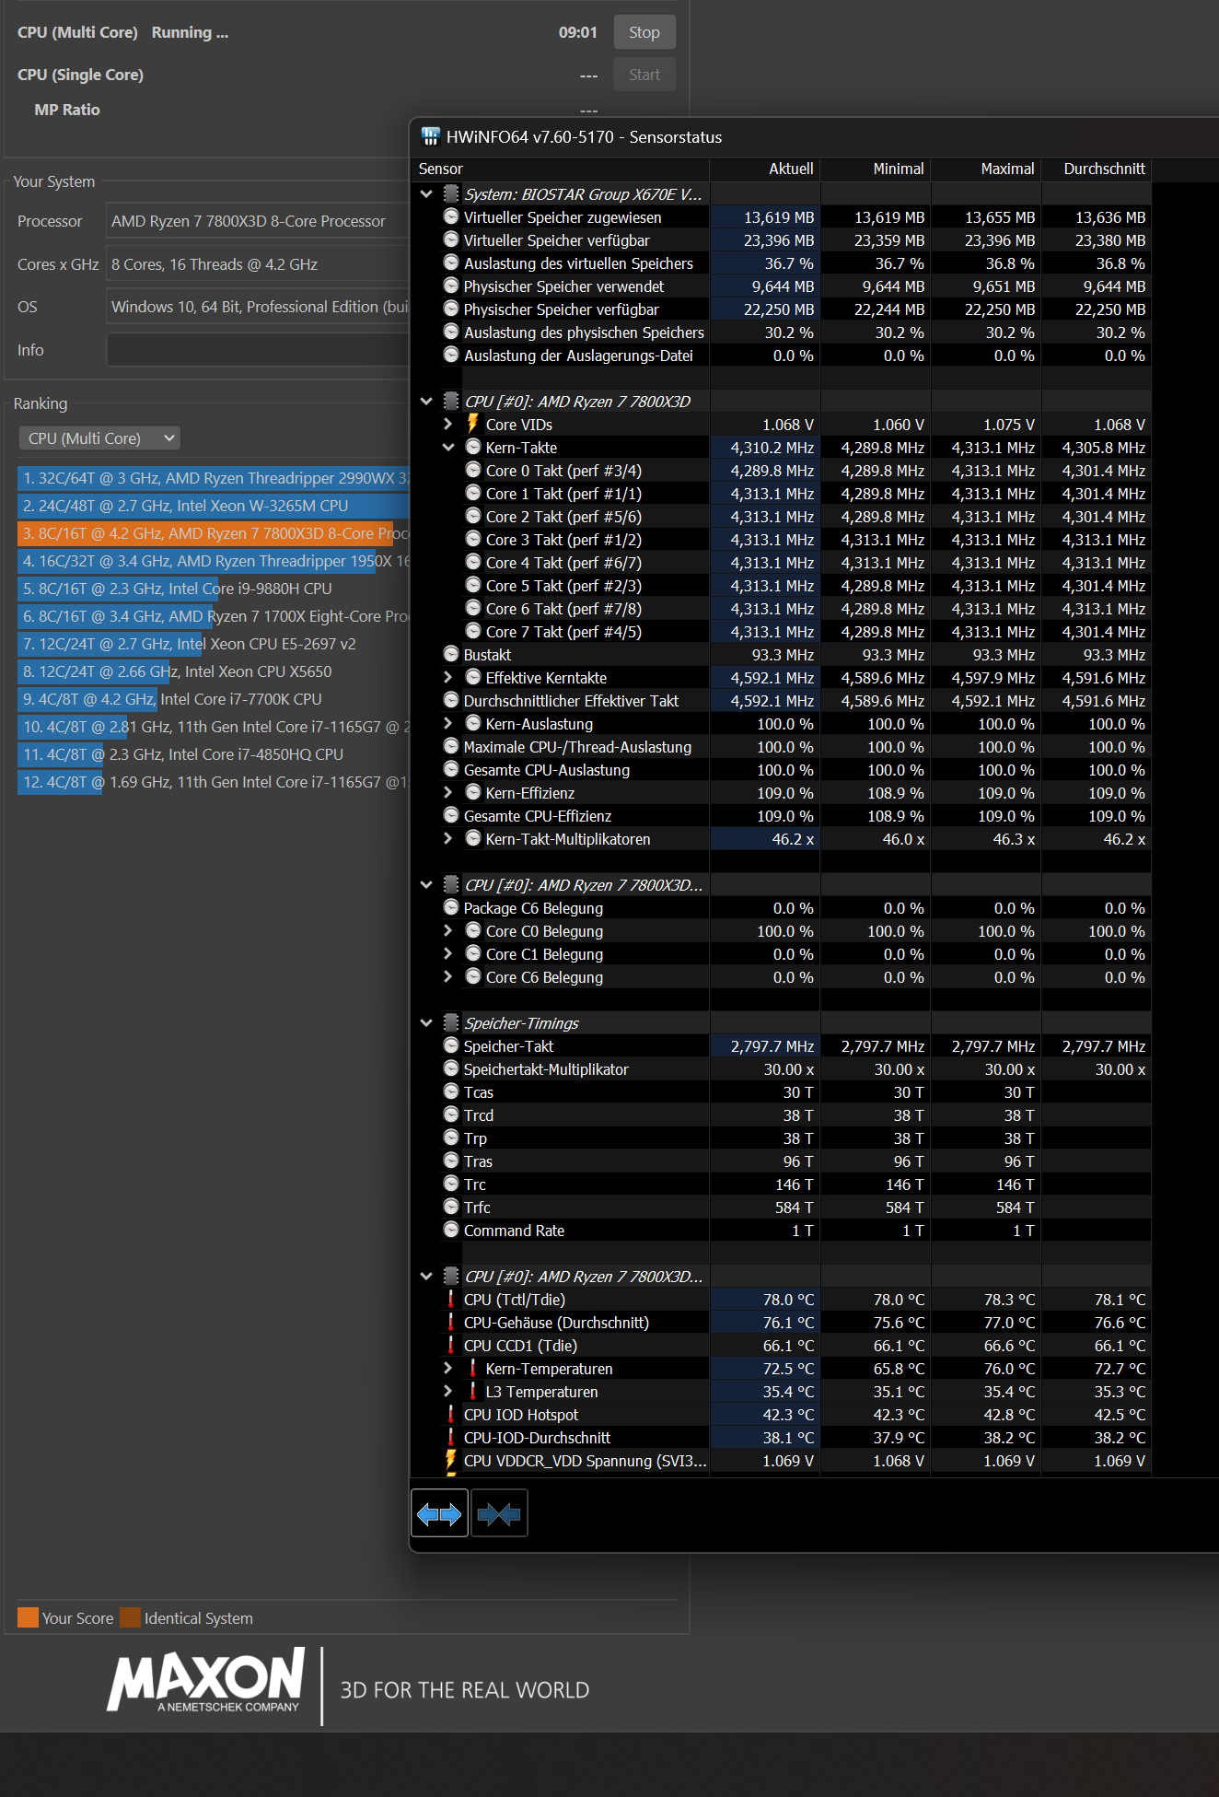Click the circle icon beside Command Rate
Image resolution: width=1219 pixels, height=1797 pixels.
point(451,1230)
